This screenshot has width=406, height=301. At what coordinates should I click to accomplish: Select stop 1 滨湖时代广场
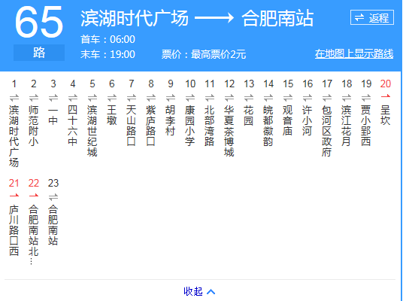coord(14,136)
